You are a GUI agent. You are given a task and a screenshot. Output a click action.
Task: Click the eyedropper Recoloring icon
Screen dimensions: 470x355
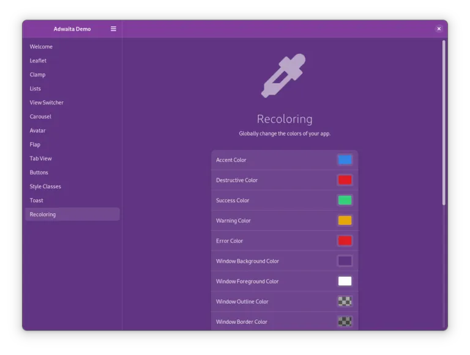[x=283, y=76]
